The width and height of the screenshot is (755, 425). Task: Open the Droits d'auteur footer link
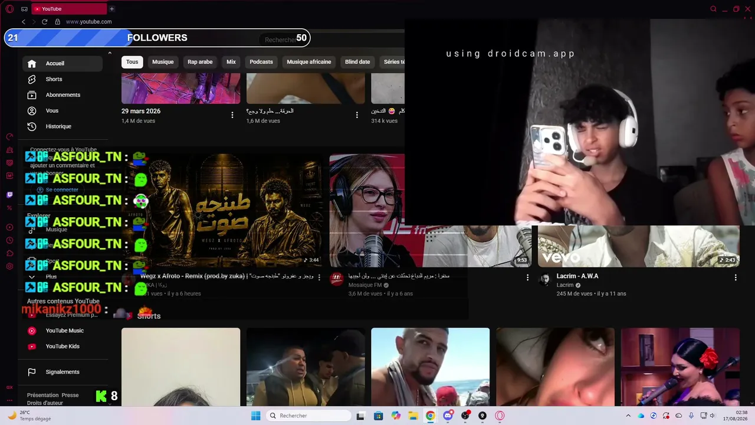click(45, 403)
